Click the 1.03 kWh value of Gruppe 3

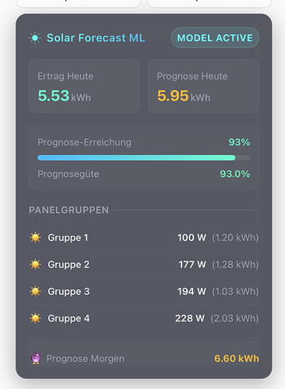pos(235,292)
